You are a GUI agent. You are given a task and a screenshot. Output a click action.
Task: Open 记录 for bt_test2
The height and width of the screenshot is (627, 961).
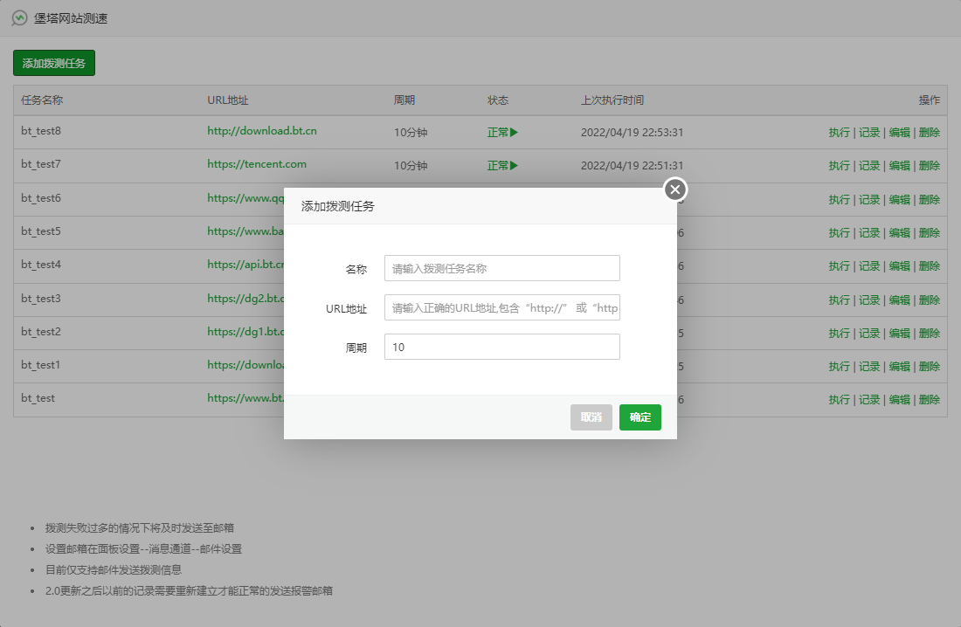click(x=869, y=333)
